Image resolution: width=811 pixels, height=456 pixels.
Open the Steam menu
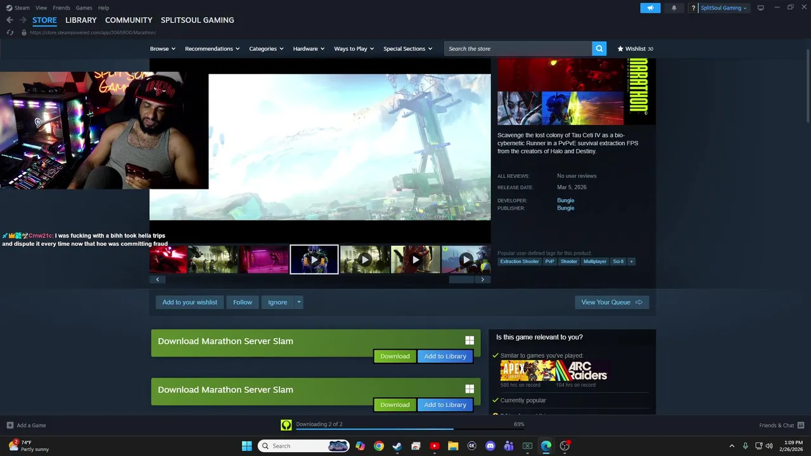click(x=18, y=8)
